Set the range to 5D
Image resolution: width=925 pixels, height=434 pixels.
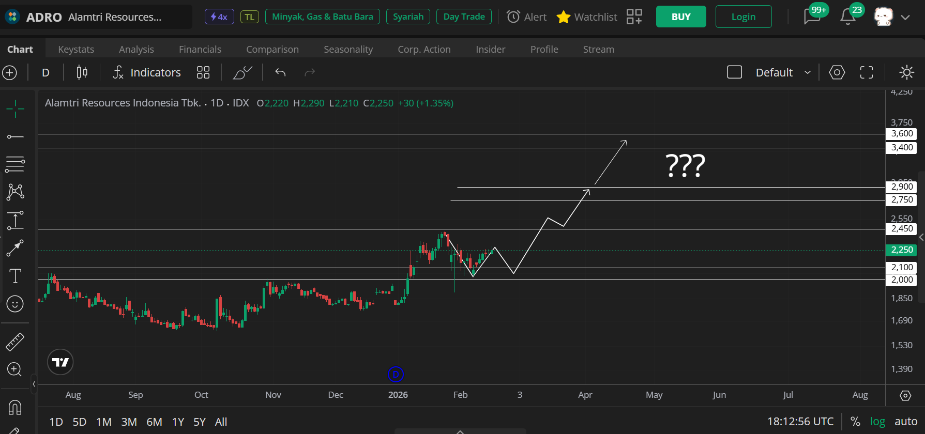(80, 422)
